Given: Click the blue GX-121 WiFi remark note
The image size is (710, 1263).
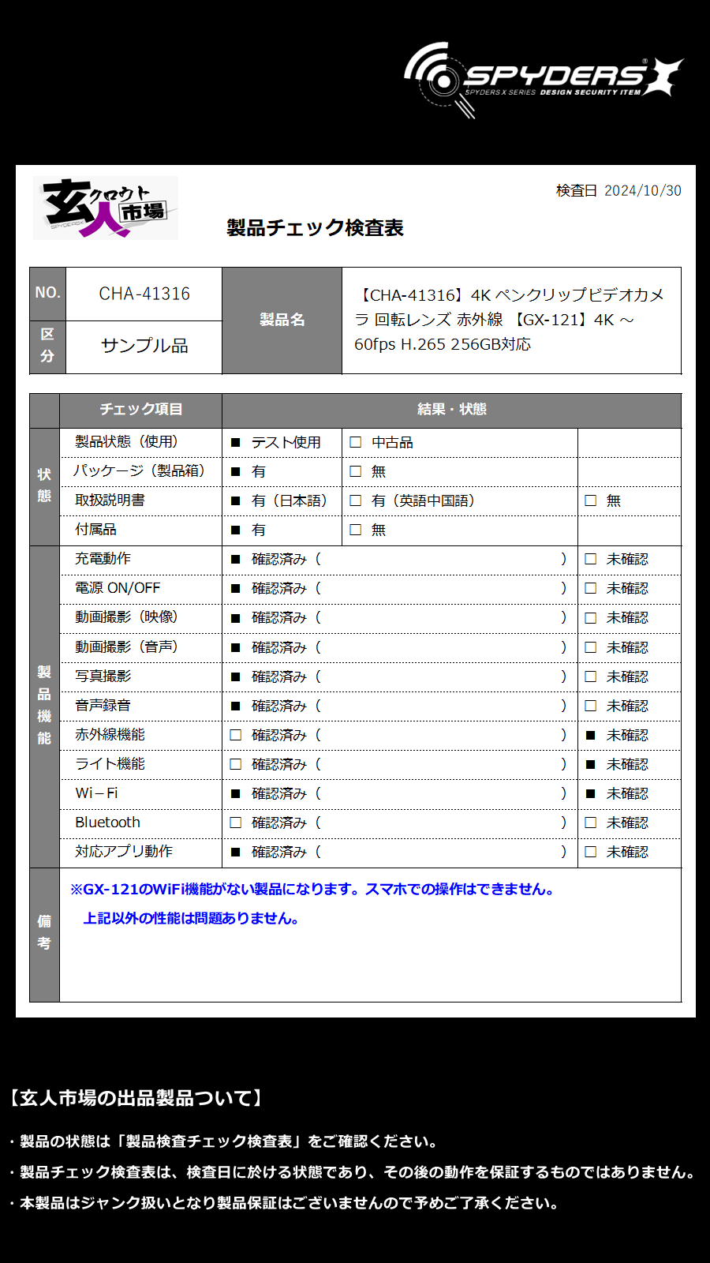Looking at the screenshot, I should [x=312, y=890].
